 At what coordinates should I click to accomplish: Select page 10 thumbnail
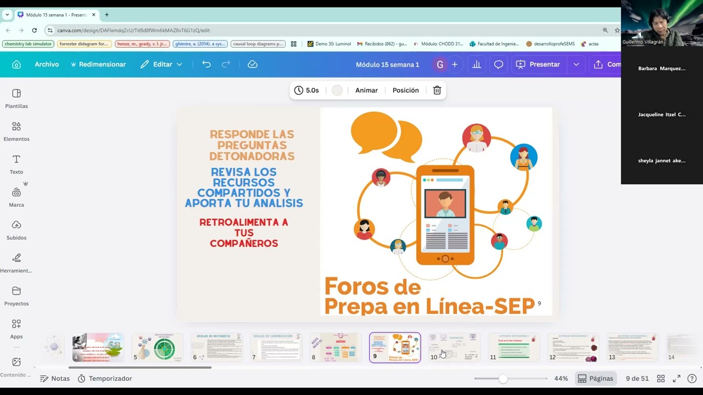454,347
